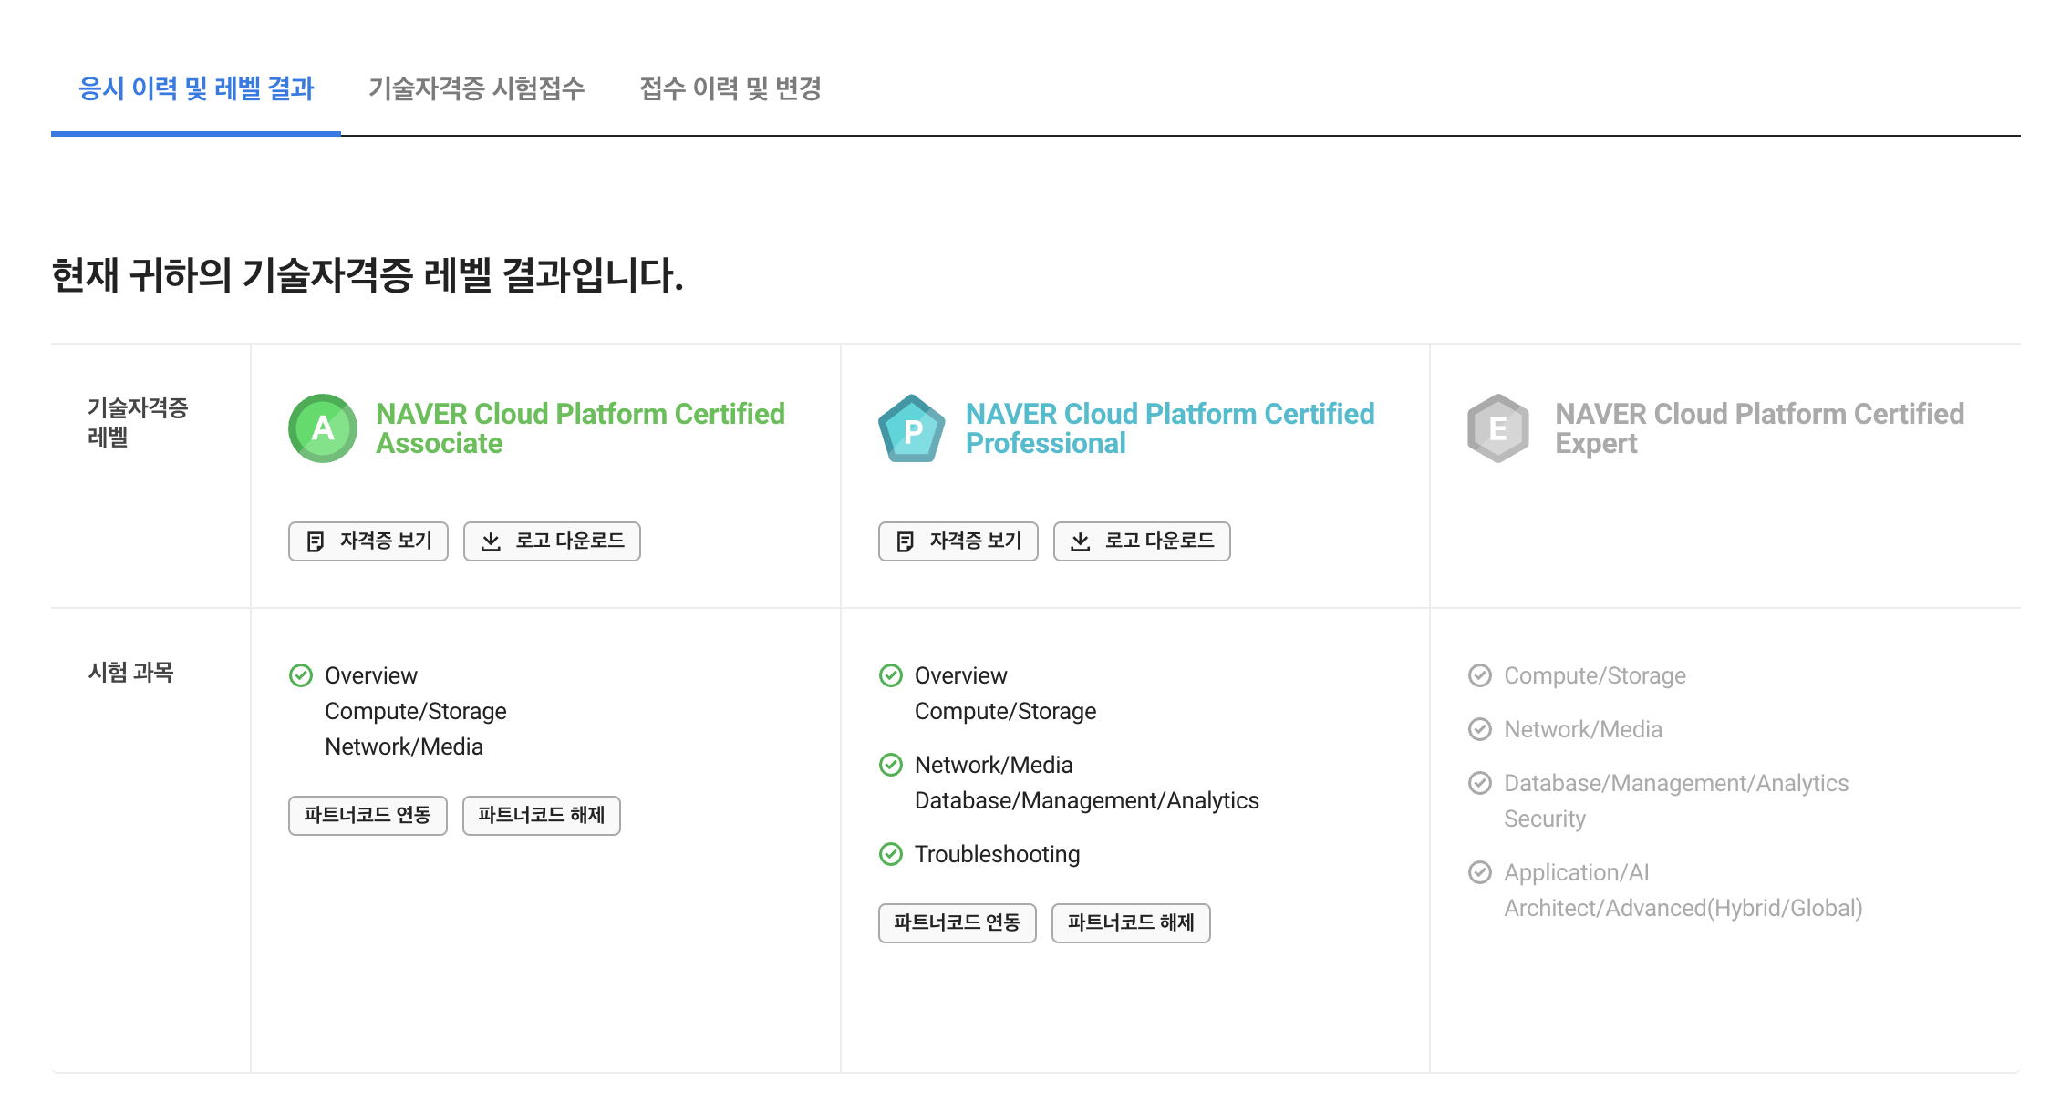2061x1112 pixels.
Task: Click 파트너코드 연동 under Professional subjects
Action: tap(958, 922)
